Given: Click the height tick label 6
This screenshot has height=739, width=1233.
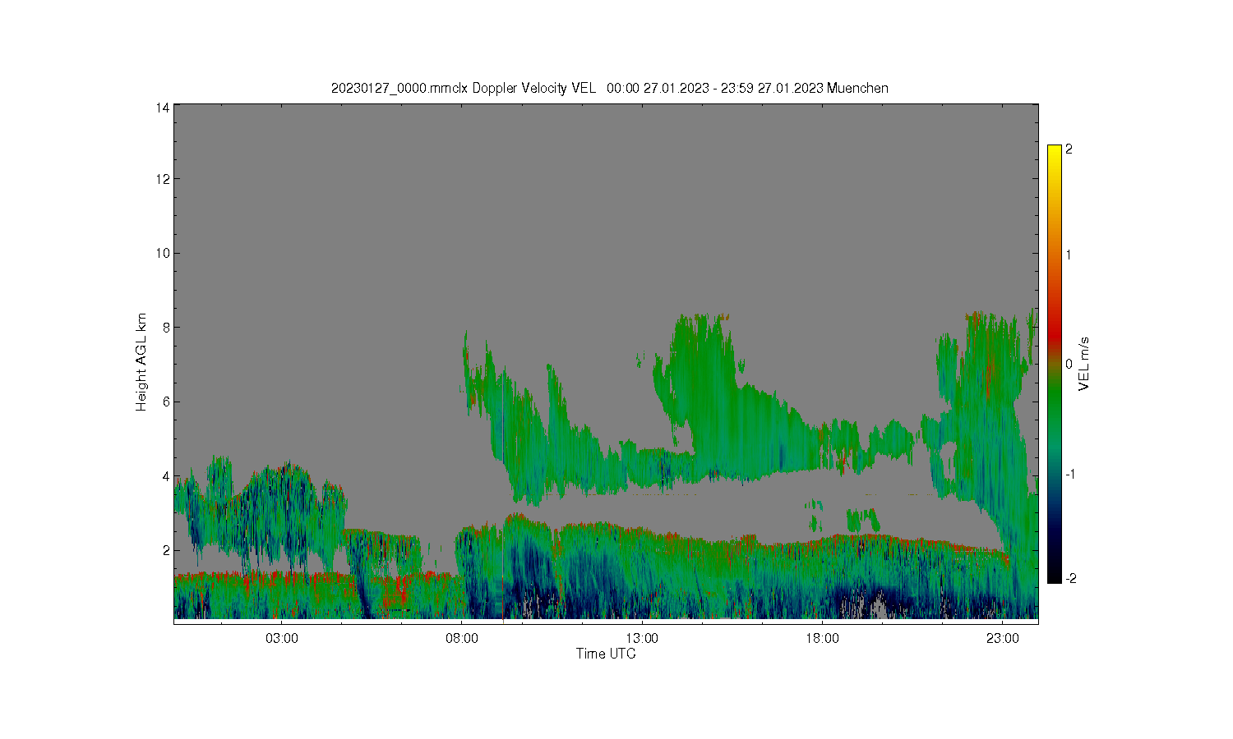Looking at the screenshot, I should point(166,402).
